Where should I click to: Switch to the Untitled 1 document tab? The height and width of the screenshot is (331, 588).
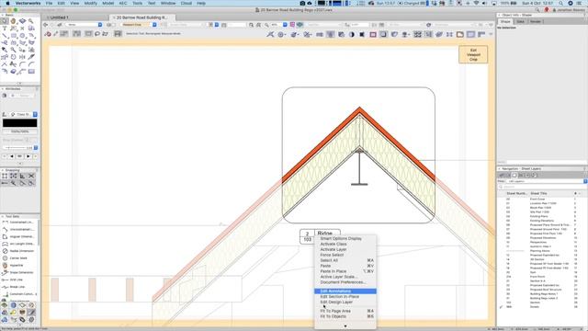click(59, 17)
